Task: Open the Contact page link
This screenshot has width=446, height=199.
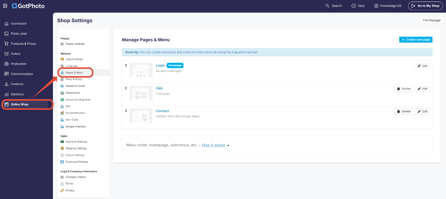Action: (162, 111)
